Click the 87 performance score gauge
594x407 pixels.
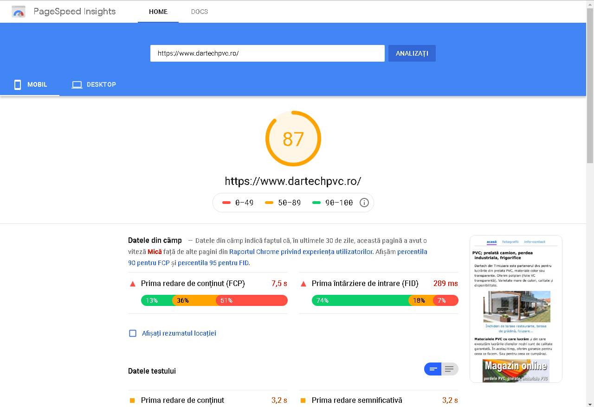(293, 139)
